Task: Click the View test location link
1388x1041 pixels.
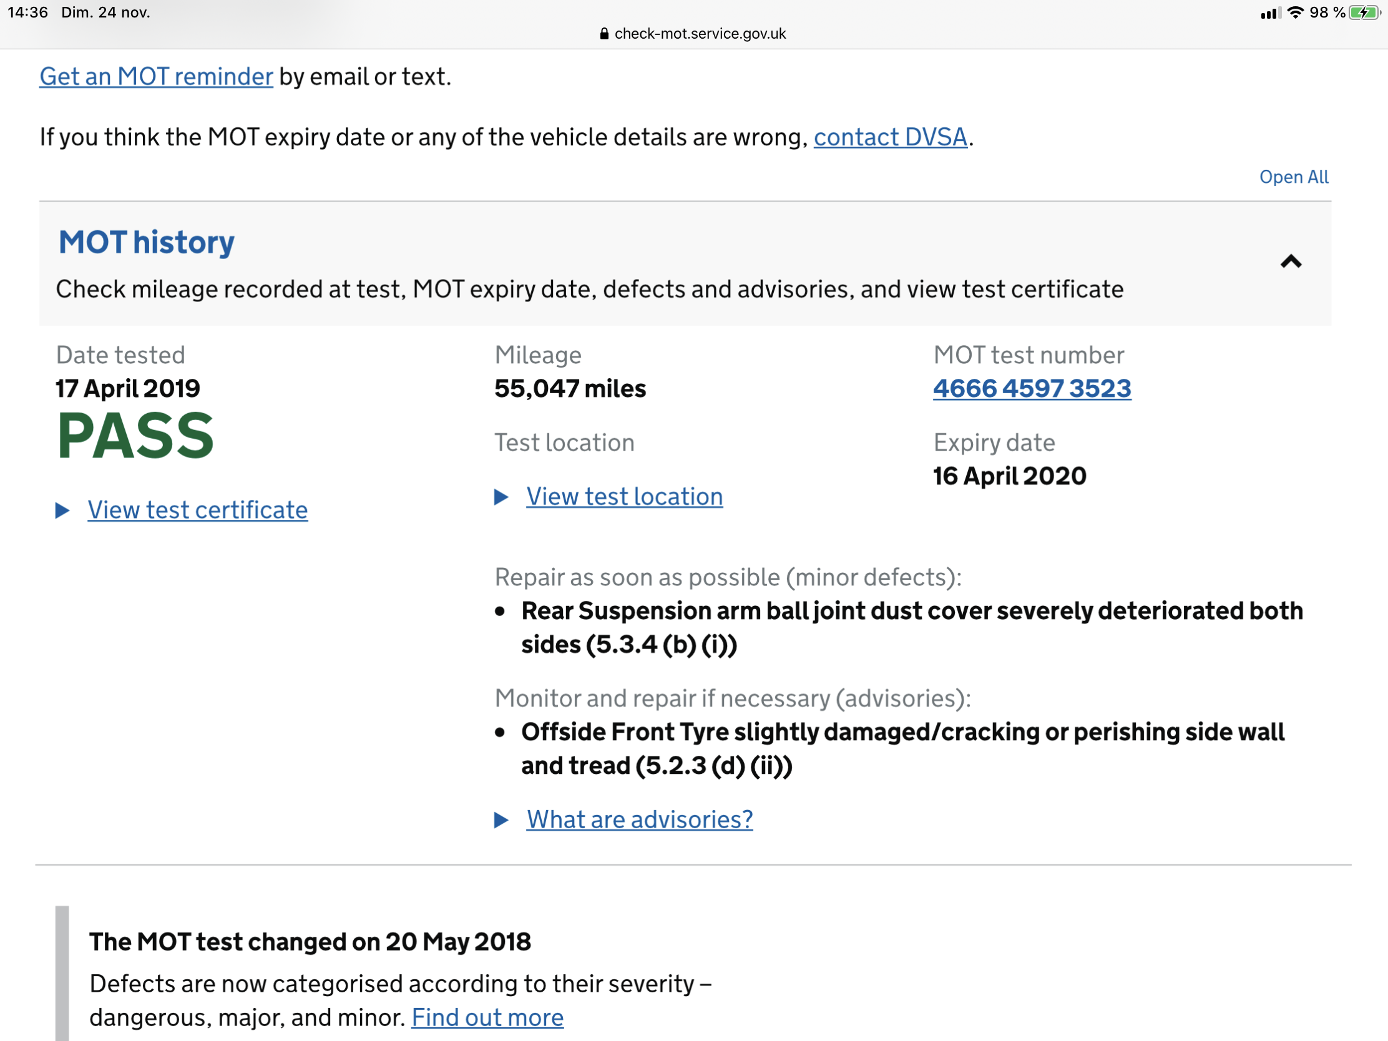Action: tap(624, 497)
